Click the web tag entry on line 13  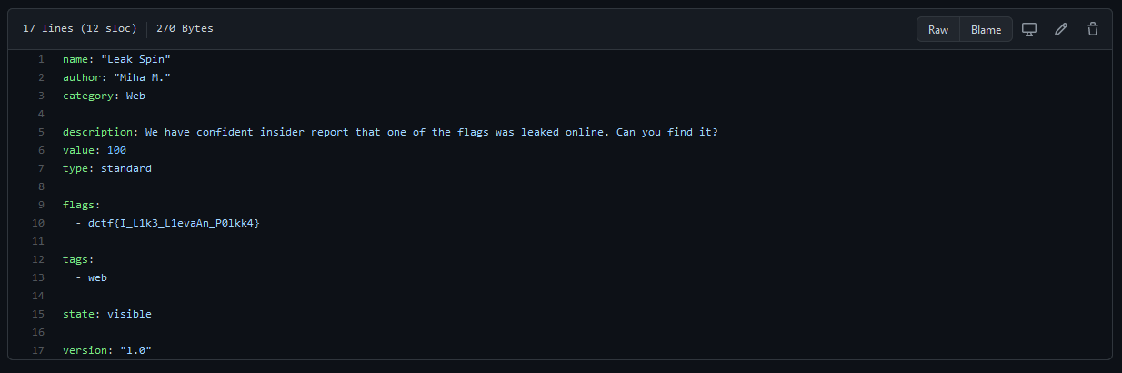(97, 277)
